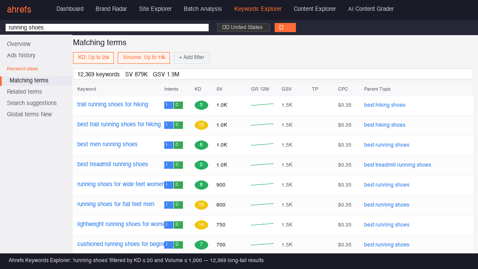Open keyword running shoes for flat feet men
Image resolution: width=478 pixels, height=269 pixels.
[x=116, y=204]
